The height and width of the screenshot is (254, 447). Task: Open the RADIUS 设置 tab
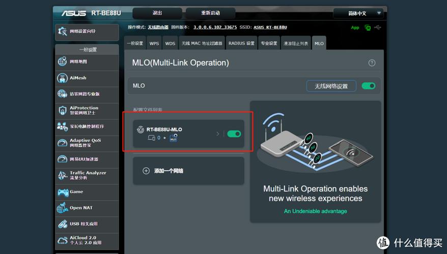241,43
